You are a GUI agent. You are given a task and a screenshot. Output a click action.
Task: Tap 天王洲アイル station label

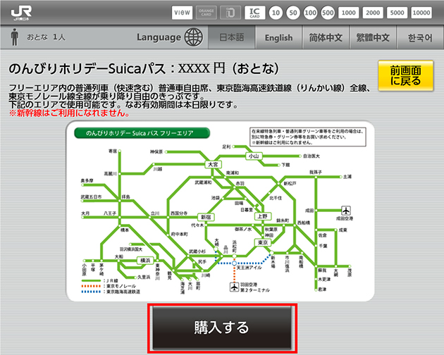point(249,268)
